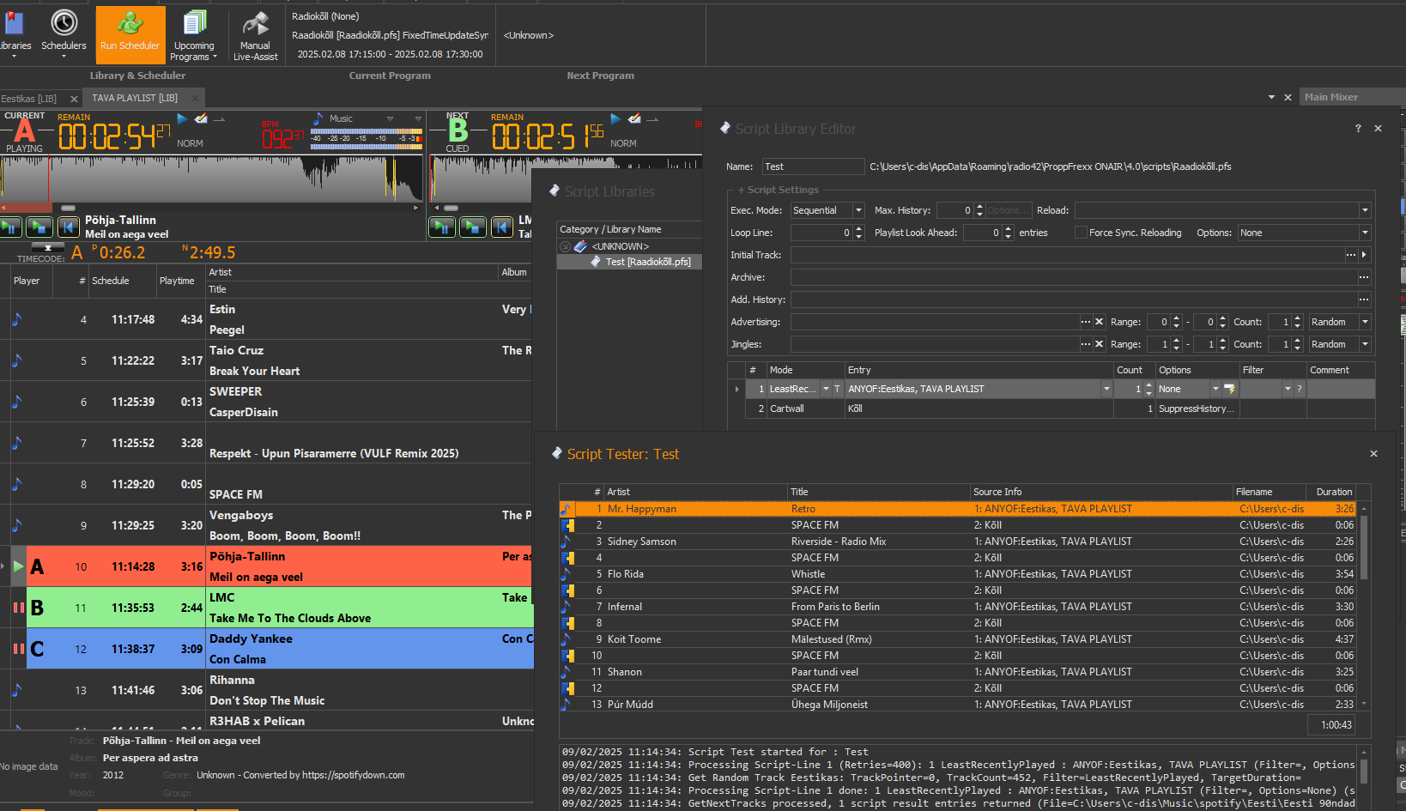Image resolution: width=1406 pixels, height=811 pixels.
Task: Select Test [Raadiokõll.pfs] script library
Action: (647, 262)
